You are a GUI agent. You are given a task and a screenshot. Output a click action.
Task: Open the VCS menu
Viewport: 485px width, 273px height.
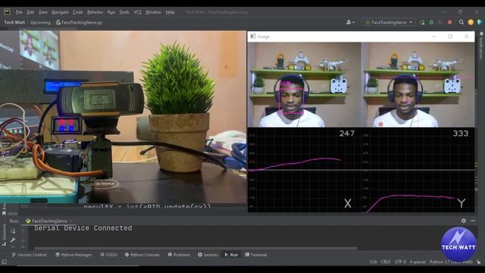point(137,12)
